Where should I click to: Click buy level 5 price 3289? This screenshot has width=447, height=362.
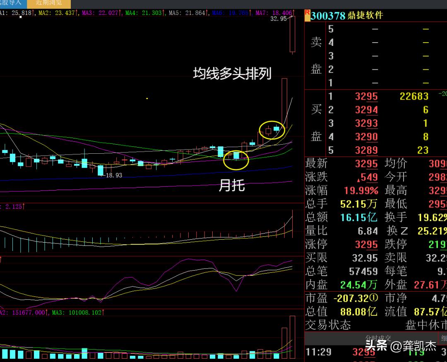coord(366,150)
